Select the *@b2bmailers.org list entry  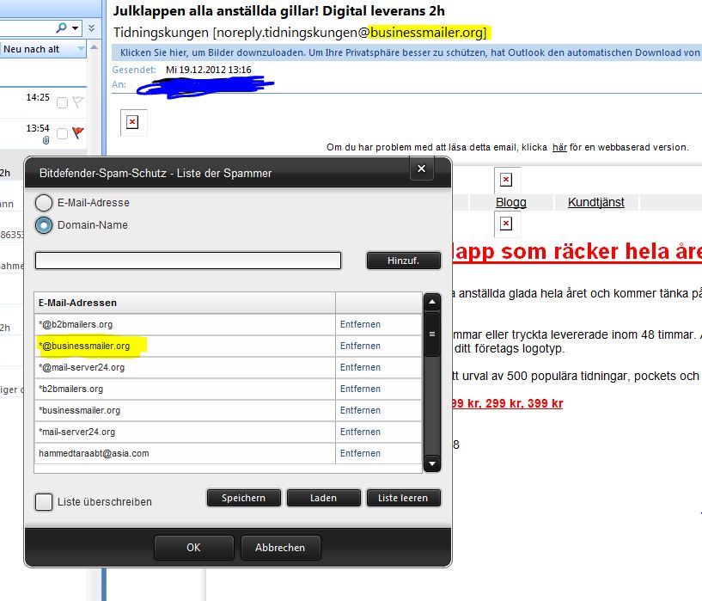pos(185,324)
